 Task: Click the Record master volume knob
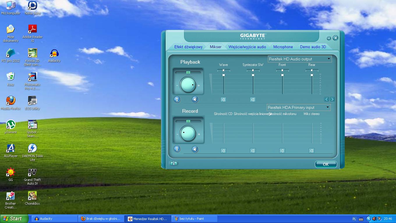188,134
